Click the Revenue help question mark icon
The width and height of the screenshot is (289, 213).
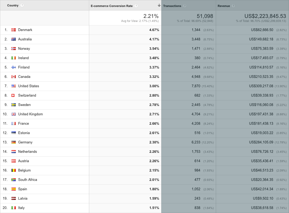point(233,6)
